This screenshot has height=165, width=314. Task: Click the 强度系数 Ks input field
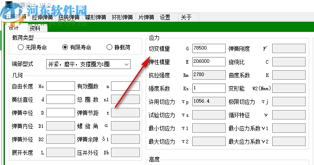[x=209, y=88]
